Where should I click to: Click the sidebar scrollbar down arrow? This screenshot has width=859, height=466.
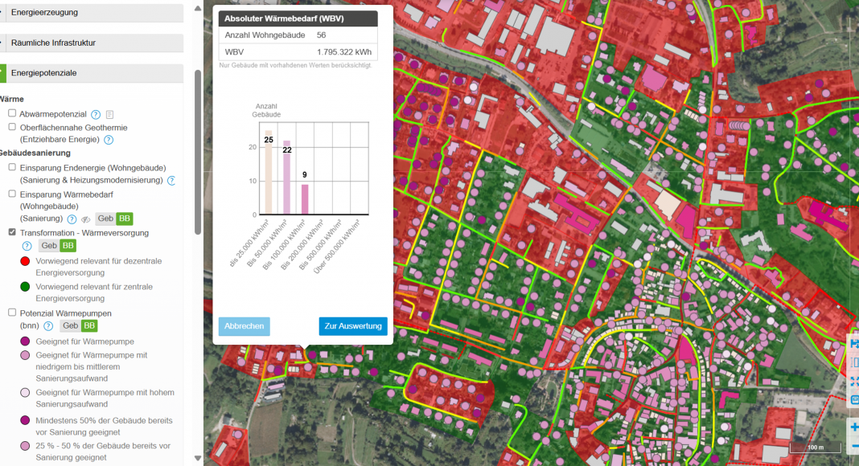[198, 458]
